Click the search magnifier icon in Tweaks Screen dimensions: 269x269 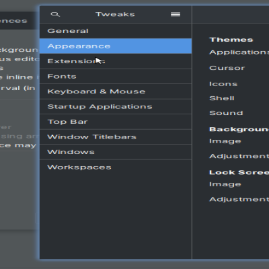click(x=55, y=15)
